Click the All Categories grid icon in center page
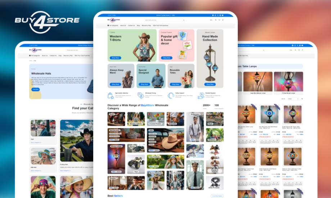 tap(108, 25)
